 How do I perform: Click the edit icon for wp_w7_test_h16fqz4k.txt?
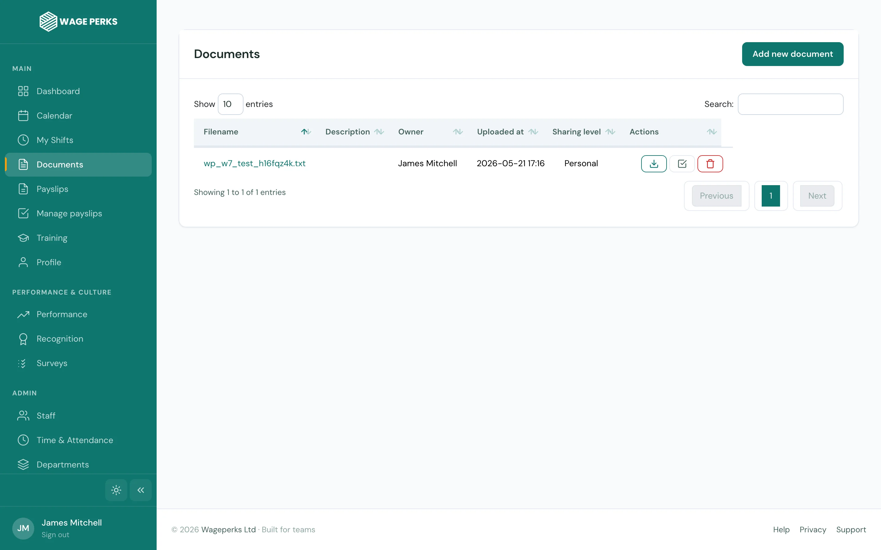point(682,164)
